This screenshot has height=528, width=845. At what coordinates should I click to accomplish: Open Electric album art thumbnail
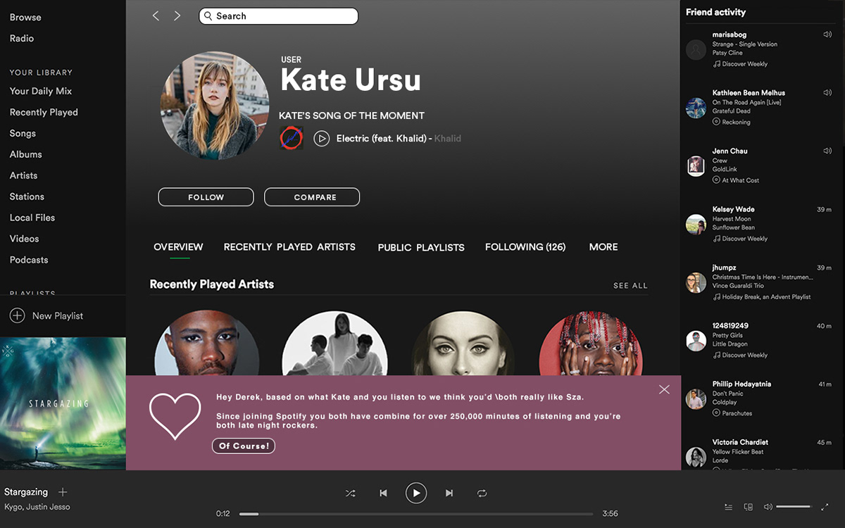point(292,138)
